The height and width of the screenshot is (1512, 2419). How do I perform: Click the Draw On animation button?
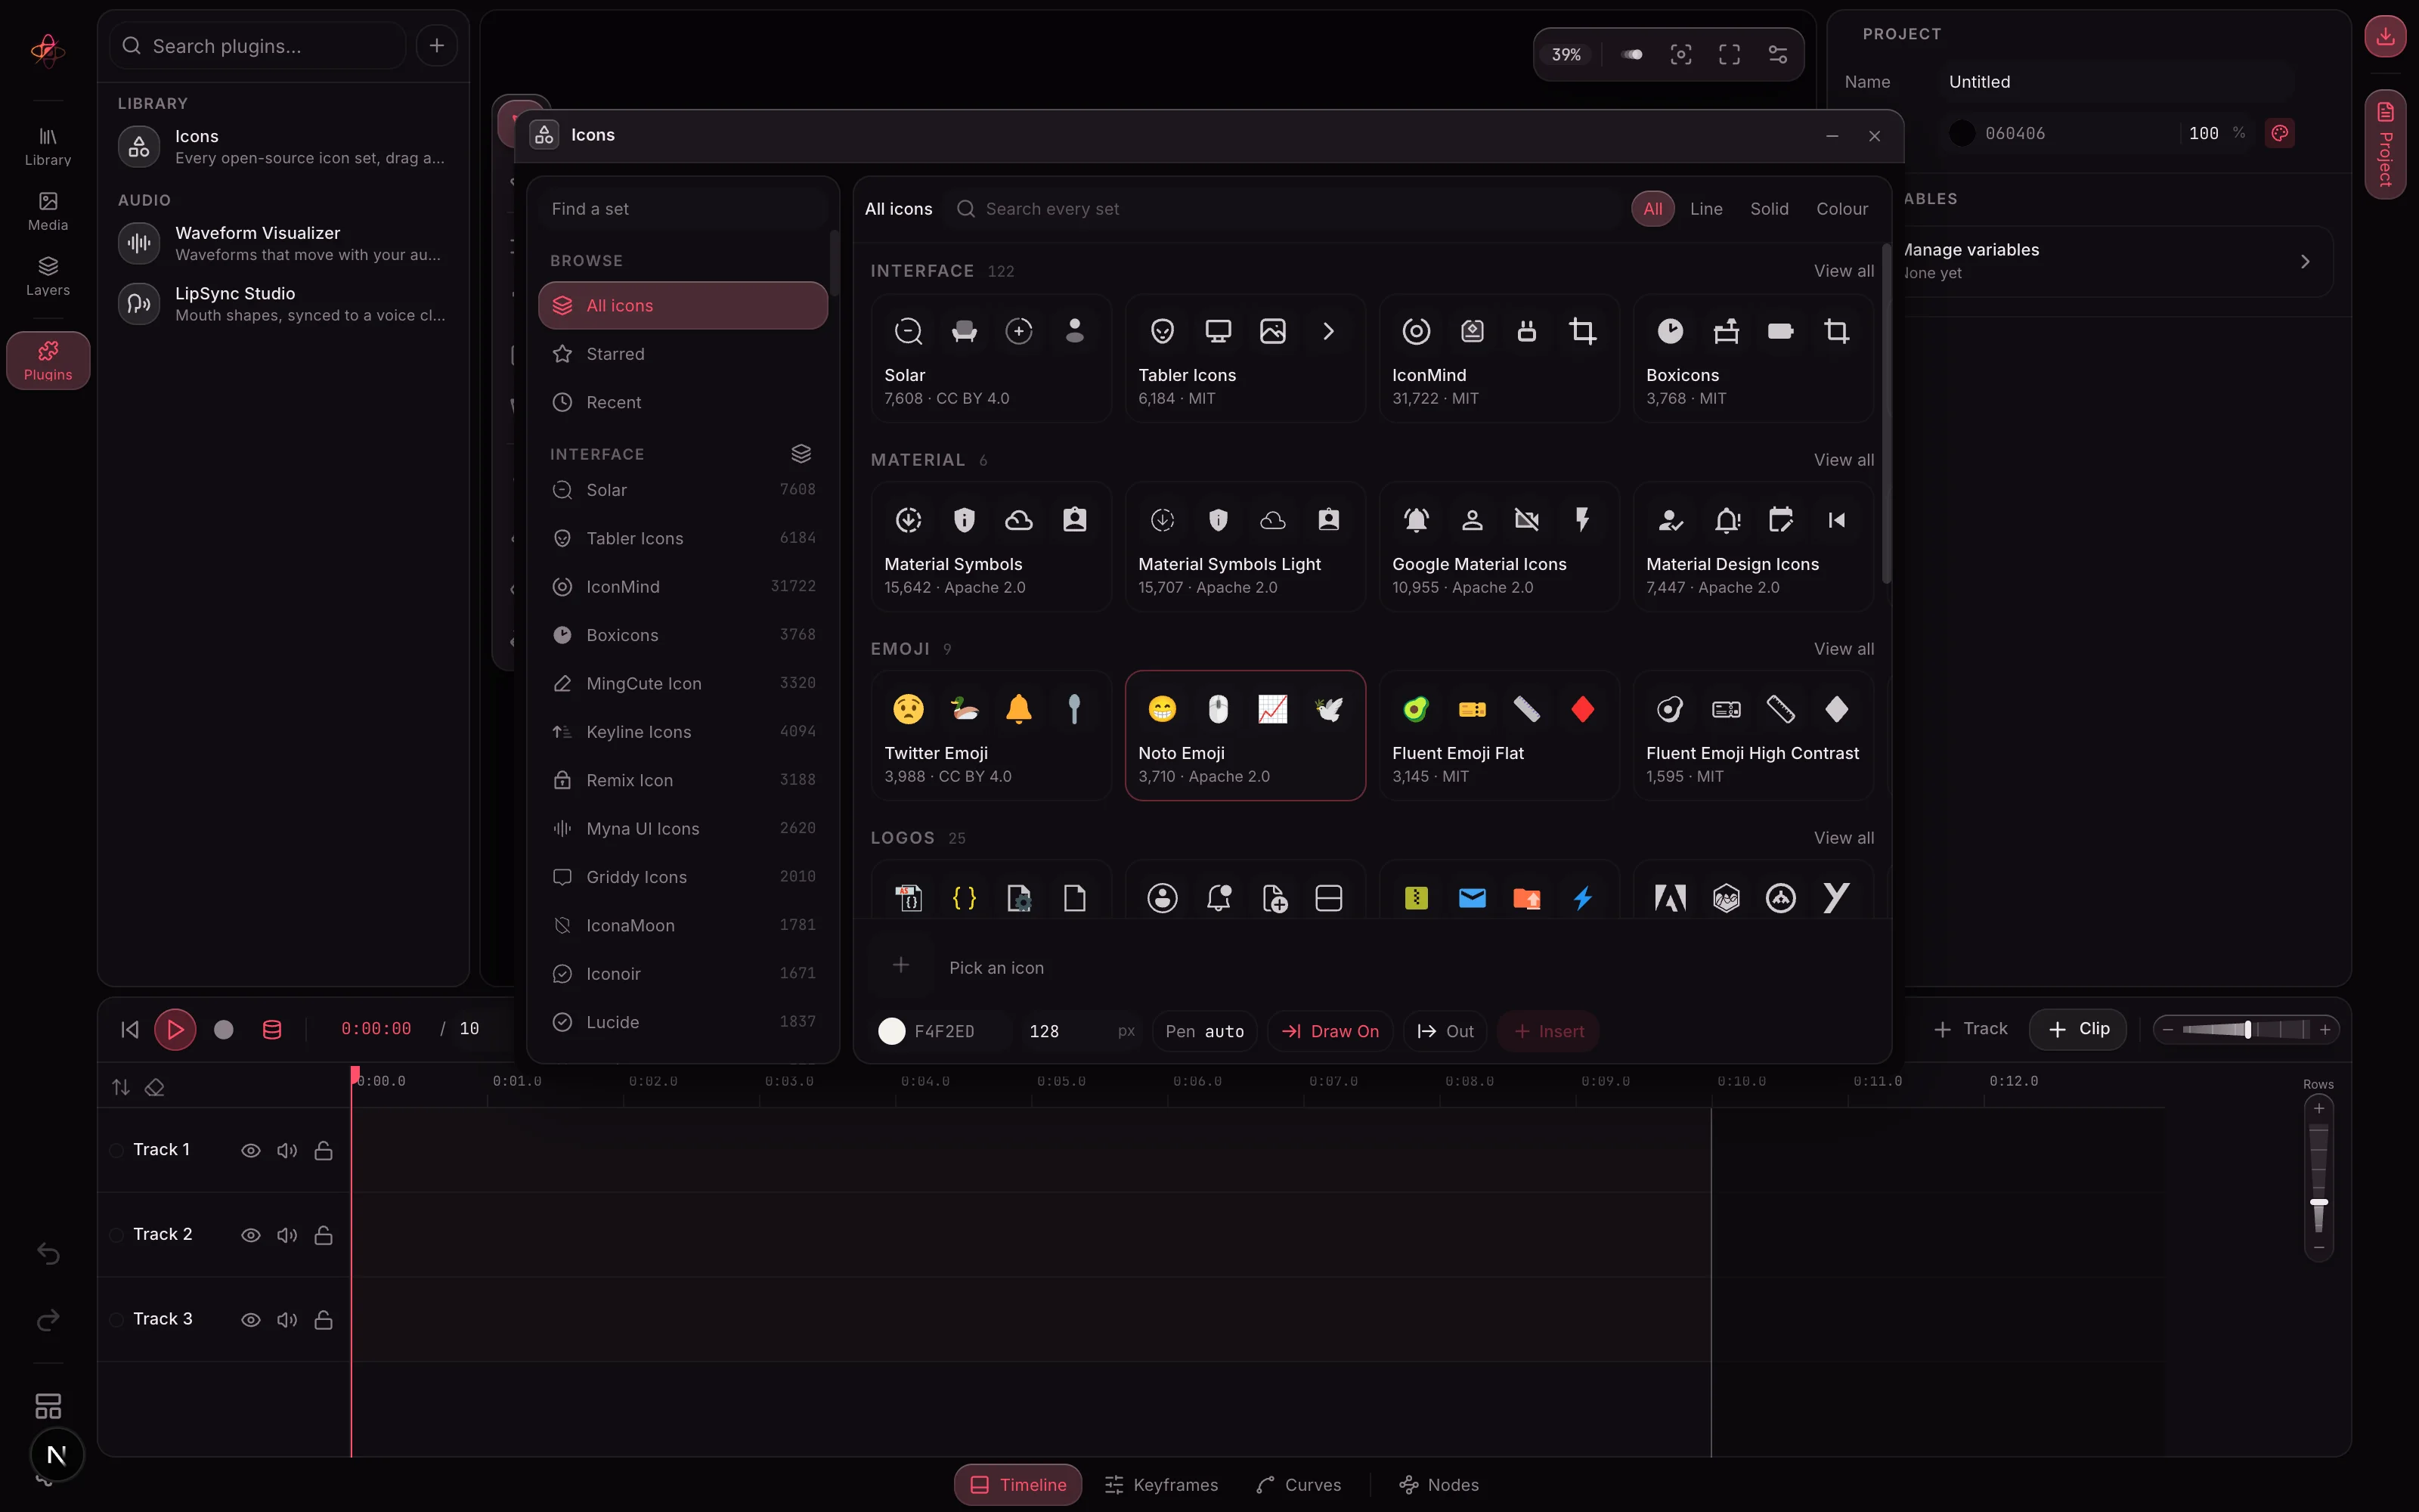click(x=1330, y=1031)
